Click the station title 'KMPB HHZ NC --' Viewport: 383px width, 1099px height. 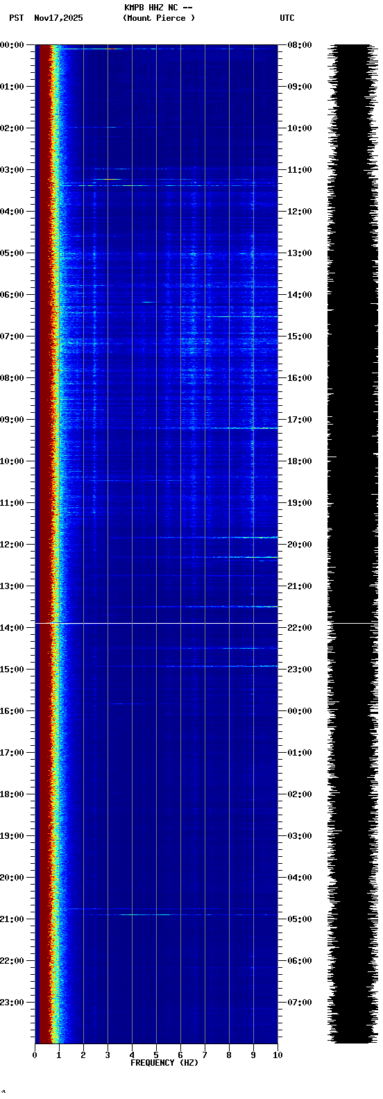click(158, 8)
